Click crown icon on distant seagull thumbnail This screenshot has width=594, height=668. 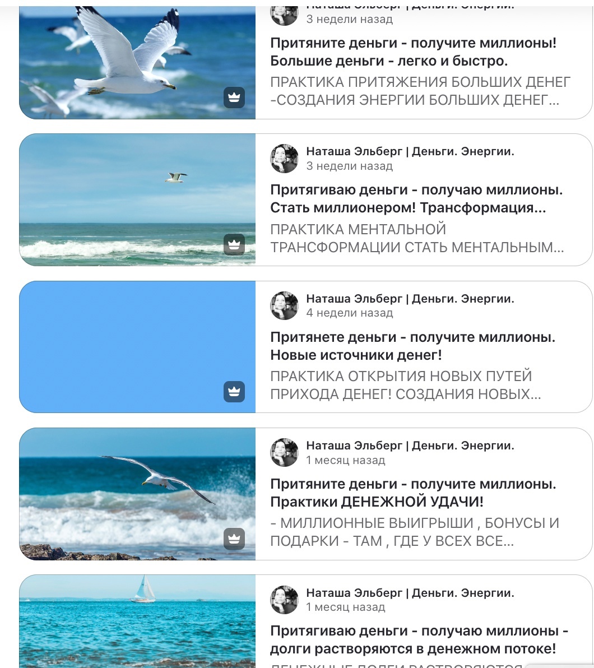(234, 244)
